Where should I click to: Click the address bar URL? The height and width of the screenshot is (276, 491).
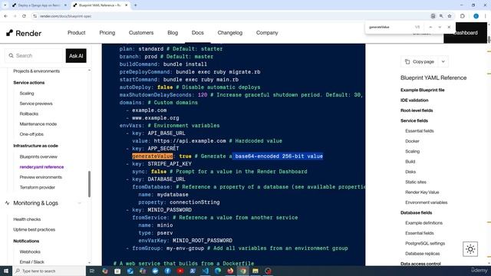point(65,16)
